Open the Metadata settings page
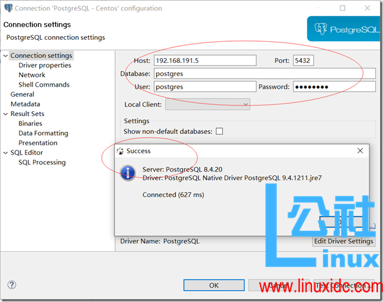Screen dimensions: 383x302 pyautogui.click(x=25, y=104)
